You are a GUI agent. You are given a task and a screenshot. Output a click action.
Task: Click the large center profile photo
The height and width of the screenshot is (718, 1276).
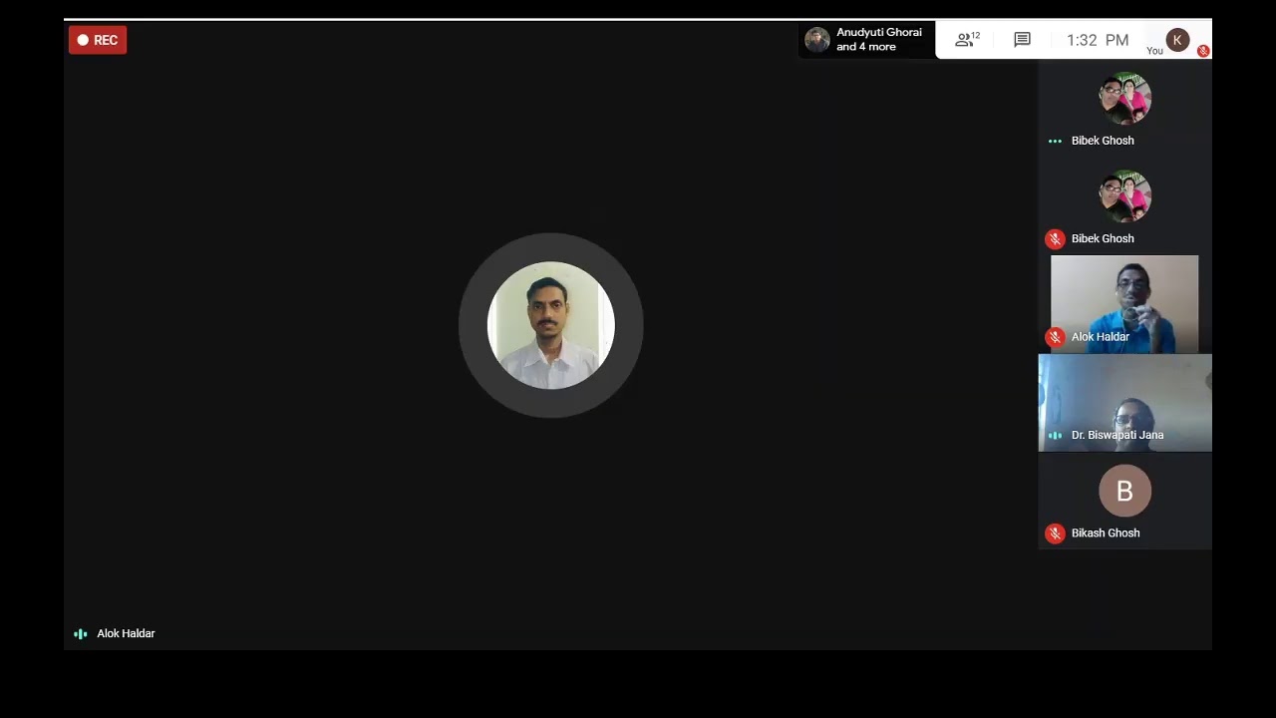tap(550, 325)
